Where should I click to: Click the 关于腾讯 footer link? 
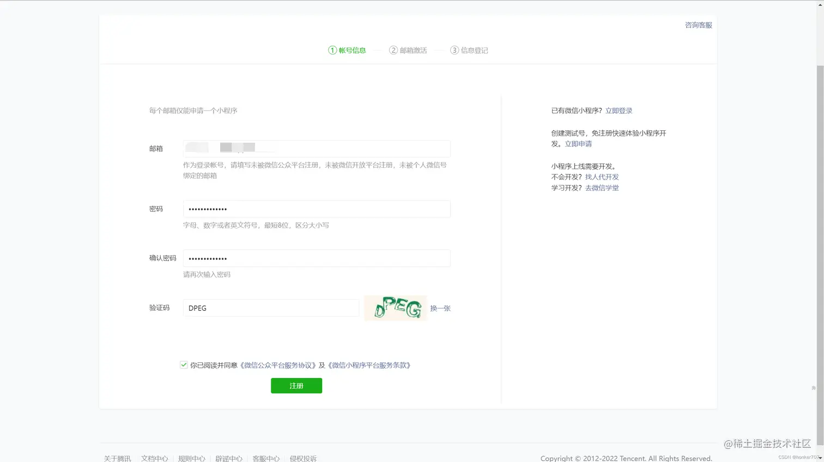coord(117,458)
